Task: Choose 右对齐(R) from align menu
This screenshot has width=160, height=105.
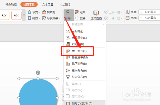Action: click(x=85, y=44)
